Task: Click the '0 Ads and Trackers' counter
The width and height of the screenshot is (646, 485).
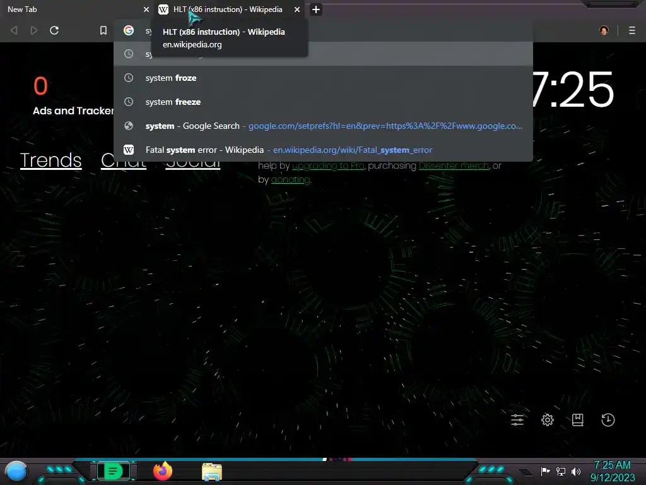Action: tap(73, 96)
